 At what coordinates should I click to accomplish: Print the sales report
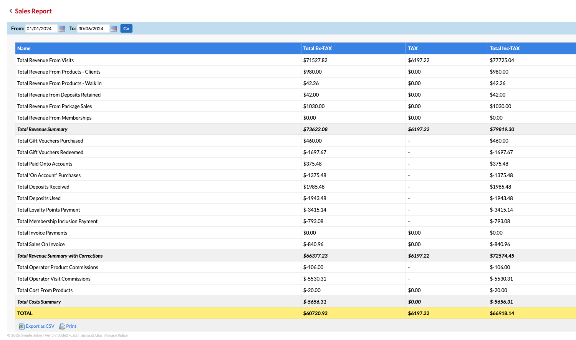(71, 326)
